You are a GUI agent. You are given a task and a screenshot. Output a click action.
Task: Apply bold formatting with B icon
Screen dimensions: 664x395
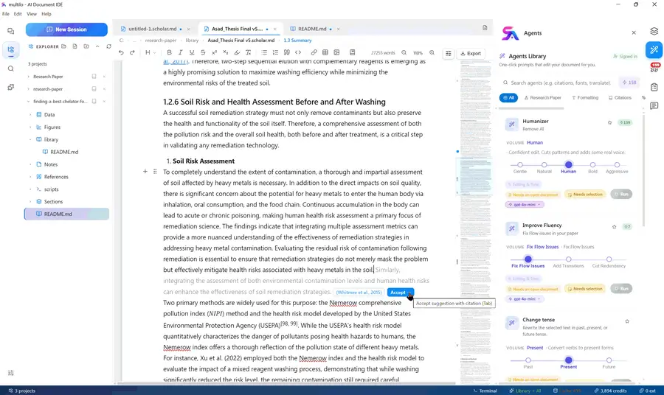(x=170, y=52)
